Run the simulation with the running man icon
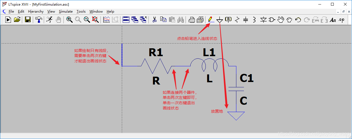The image size is (352, 139). click(49, 20)
